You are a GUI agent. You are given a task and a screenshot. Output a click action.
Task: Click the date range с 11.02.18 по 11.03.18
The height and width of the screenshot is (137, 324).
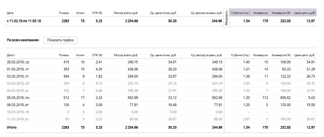[x=24, y=21]
